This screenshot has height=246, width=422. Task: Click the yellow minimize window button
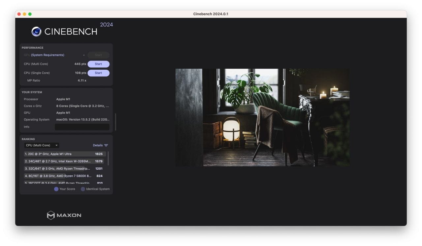[24, 14]
